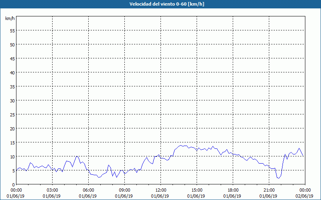Click the y-axis value 20
321x200 pixels.
[x=12, y=128]
